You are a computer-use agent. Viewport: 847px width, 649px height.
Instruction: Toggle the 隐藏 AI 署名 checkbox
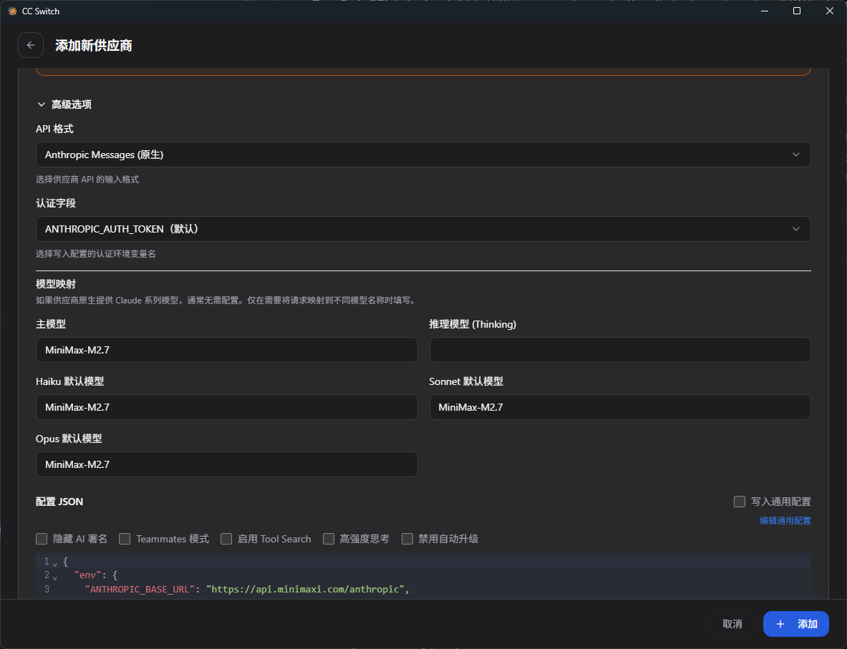click(42, 539)
